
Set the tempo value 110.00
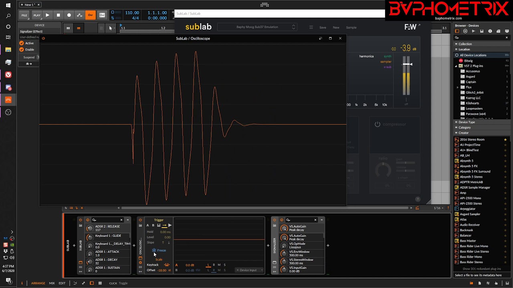[132, 13]
